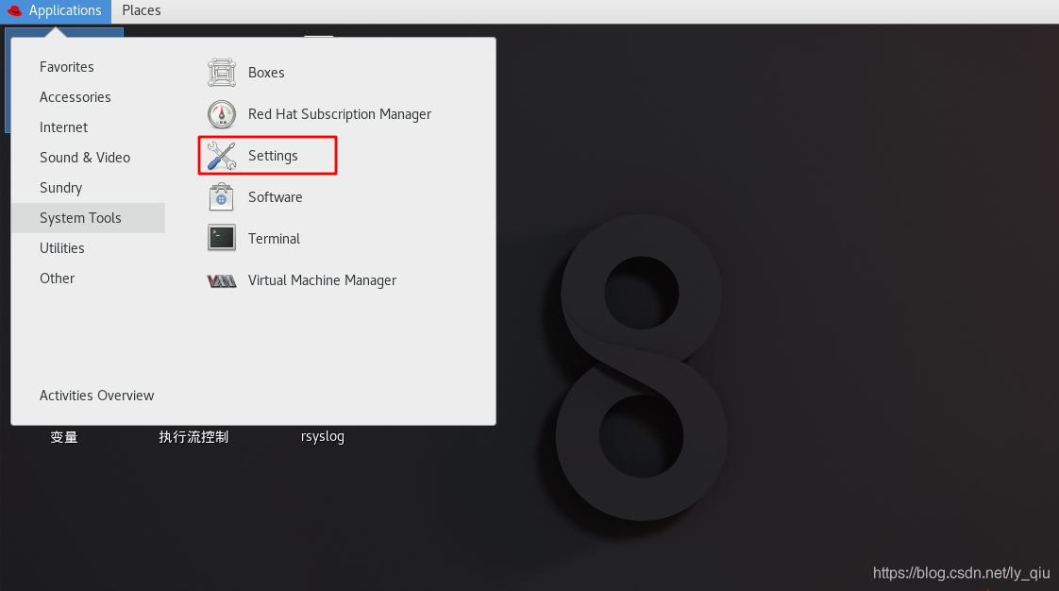Image resolution: width=1059 pixels, height=591 pixels.
Task: Select the System Tools category
Action: (x=88, y=218)
